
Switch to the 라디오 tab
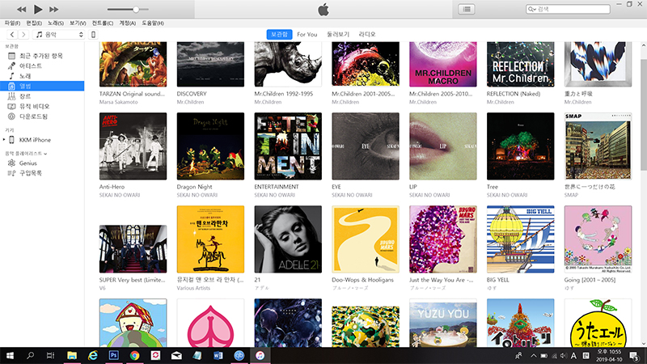click(367, 34)
